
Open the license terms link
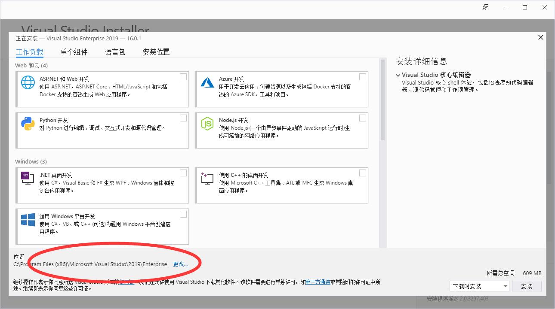tap(127, 282)
